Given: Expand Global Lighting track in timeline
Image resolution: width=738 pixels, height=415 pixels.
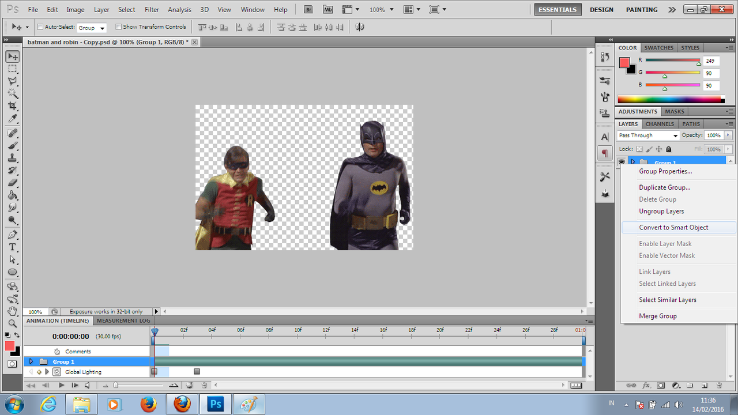Looking at the screenshot, I should tap(47, 372).
